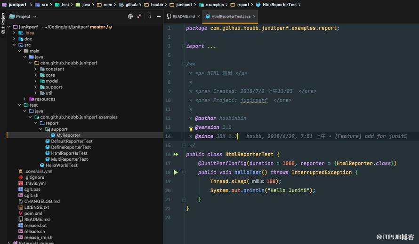
Task: Click the CHANGELOG.md file icon
Action: coord(21,201)
